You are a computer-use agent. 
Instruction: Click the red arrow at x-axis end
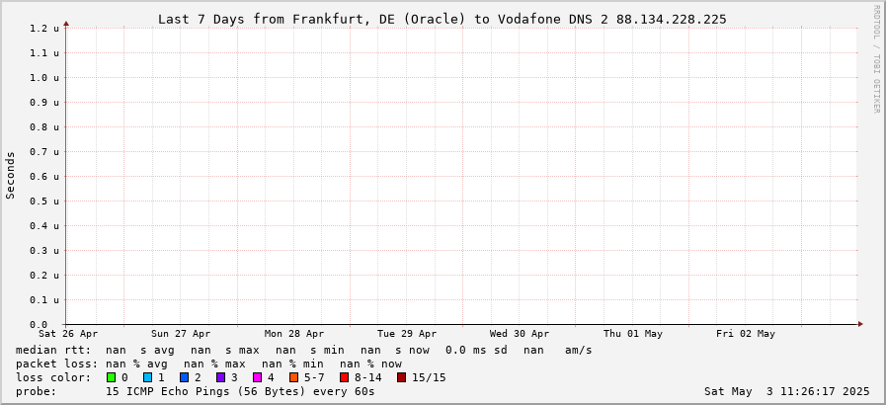tap(860, 324)
